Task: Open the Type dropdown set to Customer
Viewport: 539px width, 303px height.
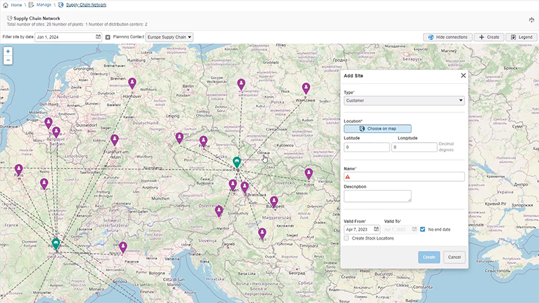Action: click(404, 100)
